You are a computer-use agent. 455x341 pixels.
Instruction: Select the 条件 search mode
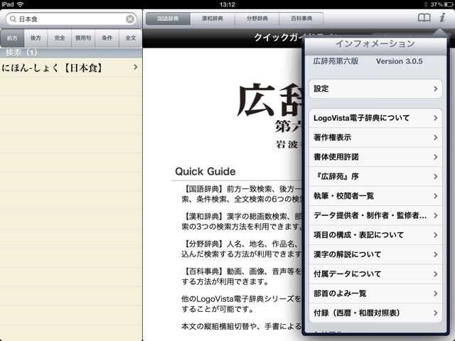click(107, 38)
